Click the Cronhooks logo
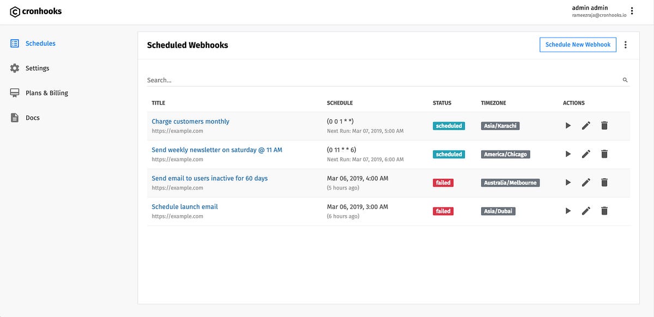654x317 pixels. coord(35,11)
